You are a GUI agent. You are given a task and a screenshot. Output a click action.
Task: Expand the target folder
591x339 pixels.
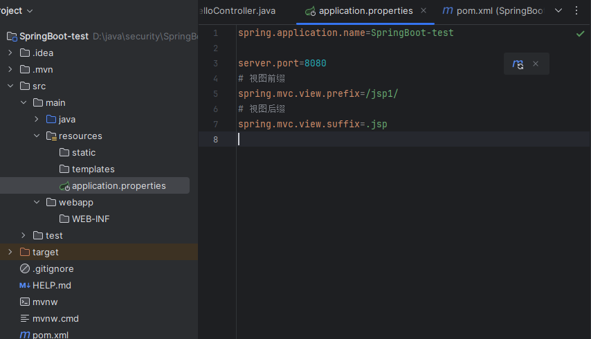click(x=10, y=252)
